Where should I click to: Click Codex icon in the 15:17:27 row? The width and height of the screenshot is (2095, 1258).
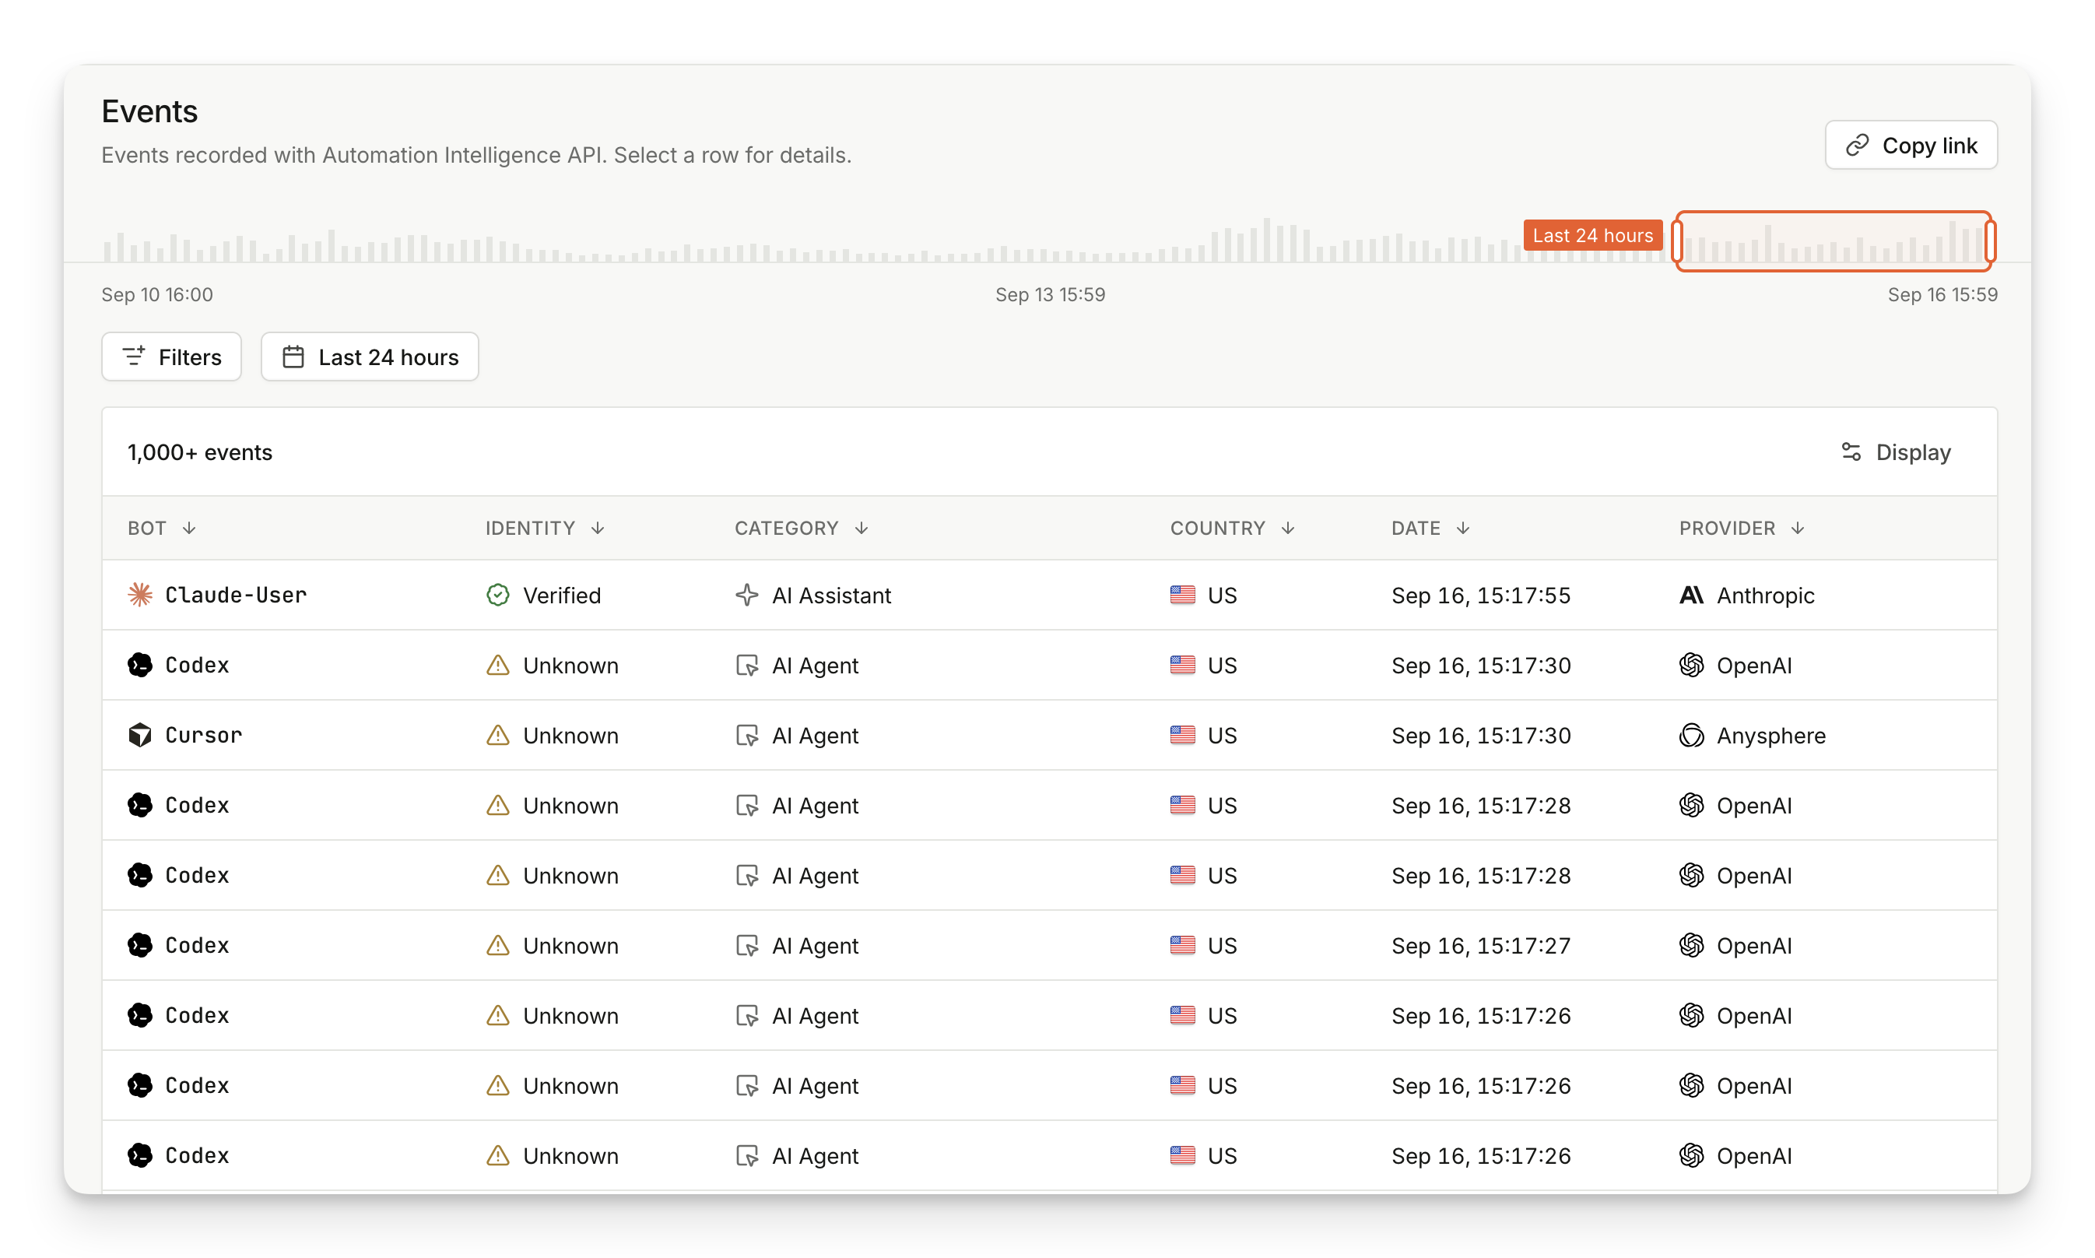(140, 945)
